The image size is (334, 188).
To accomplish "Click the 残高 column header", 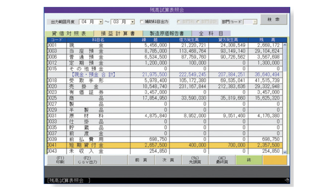I will pos(267,40).
